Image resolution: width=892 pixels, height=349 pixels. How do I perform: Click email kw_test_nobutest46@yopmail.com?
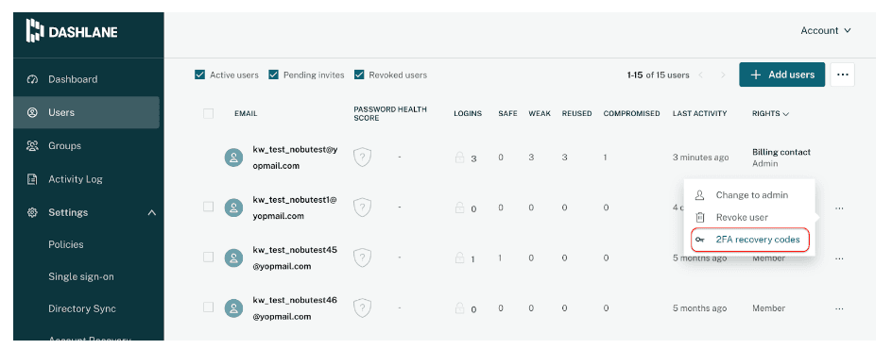point(295,308)
